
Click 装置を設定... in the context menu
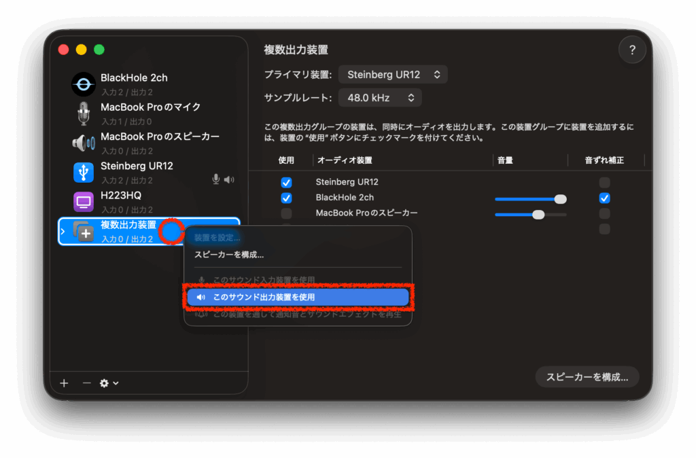[x=217, y=237]
